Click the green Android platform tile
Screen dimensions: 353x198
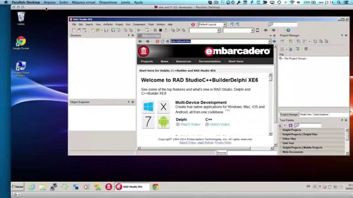pyautogui.click(x=163, y=122)
